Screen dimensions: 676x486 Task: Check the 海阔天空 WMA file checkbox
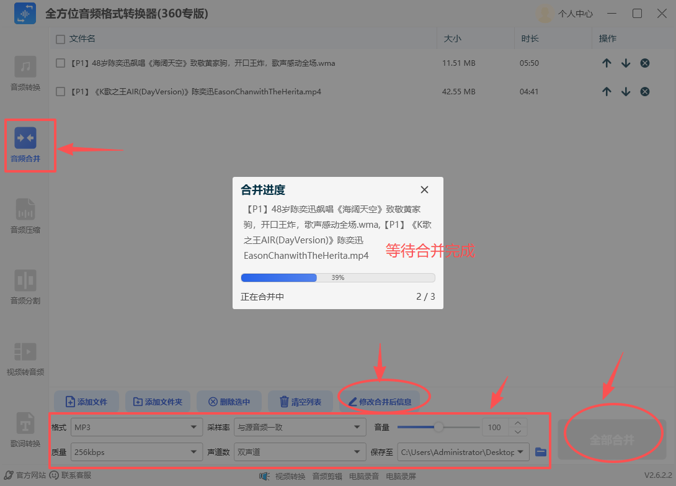(60, 63)
